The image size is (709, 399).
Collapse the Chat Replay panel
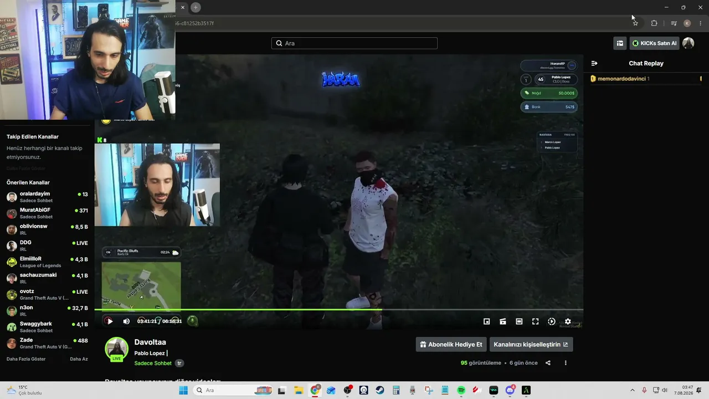pos(594,63)
